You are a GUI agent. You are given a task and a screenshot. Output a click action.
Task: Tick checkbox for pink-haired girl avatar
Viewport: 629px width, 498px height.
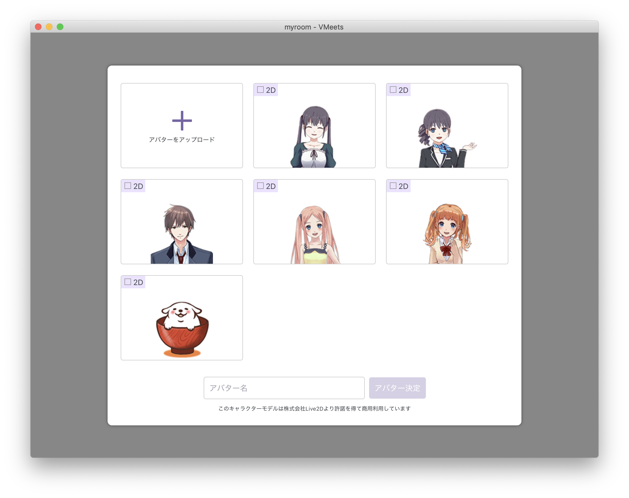(260, 186)
